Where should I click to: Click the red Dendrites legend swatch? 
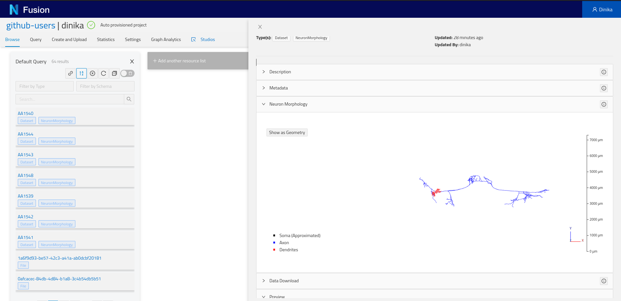click(274, 250)
